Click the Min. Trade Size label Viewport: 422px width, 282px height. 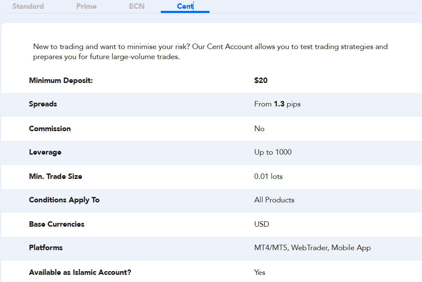pos(55,176)
